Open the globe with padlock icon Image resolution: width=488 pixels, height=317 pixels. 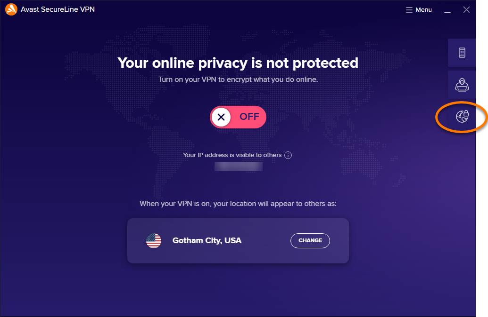point(462,116)
